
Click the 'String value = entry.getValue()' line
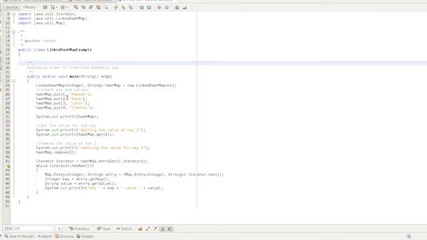click(80, 184)
